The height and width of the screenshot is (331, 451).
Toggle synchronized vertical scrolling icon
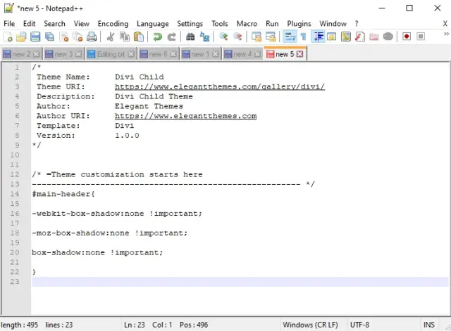(x=257, y=37)
